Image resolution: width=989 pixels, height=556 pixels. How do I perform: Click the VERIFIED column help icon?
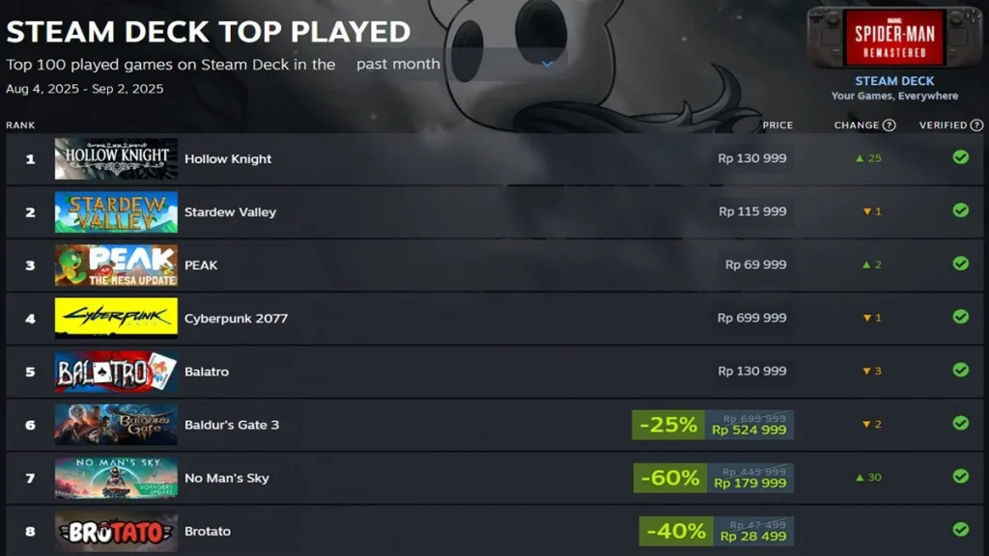coord(977,125)
